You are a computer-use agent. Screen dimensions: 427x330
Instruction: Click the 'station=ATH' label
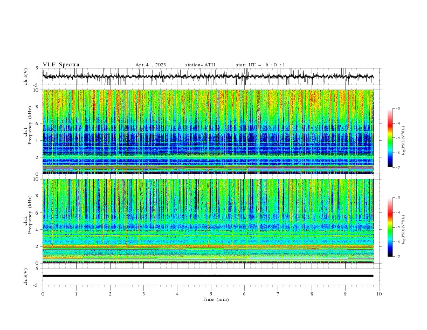200,65
